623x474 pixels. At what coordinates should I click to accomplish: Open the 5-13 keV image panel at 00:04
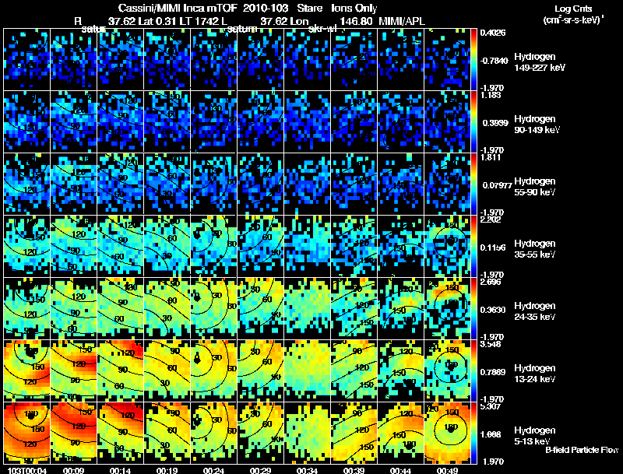pos(26,434)
